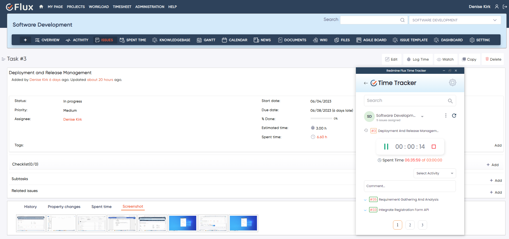Click the Log Time button
Screen dimensions: 509x239
point(418,59)
